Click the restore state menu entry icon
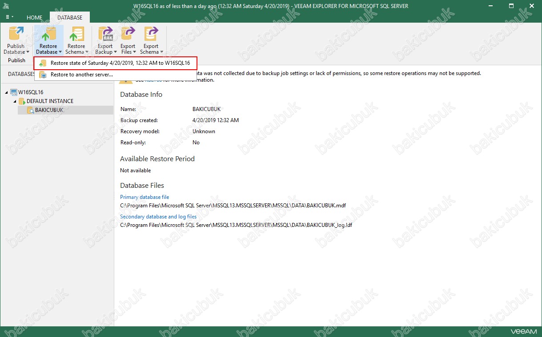The width and height of the screenshot is (542, 337). 42,63
